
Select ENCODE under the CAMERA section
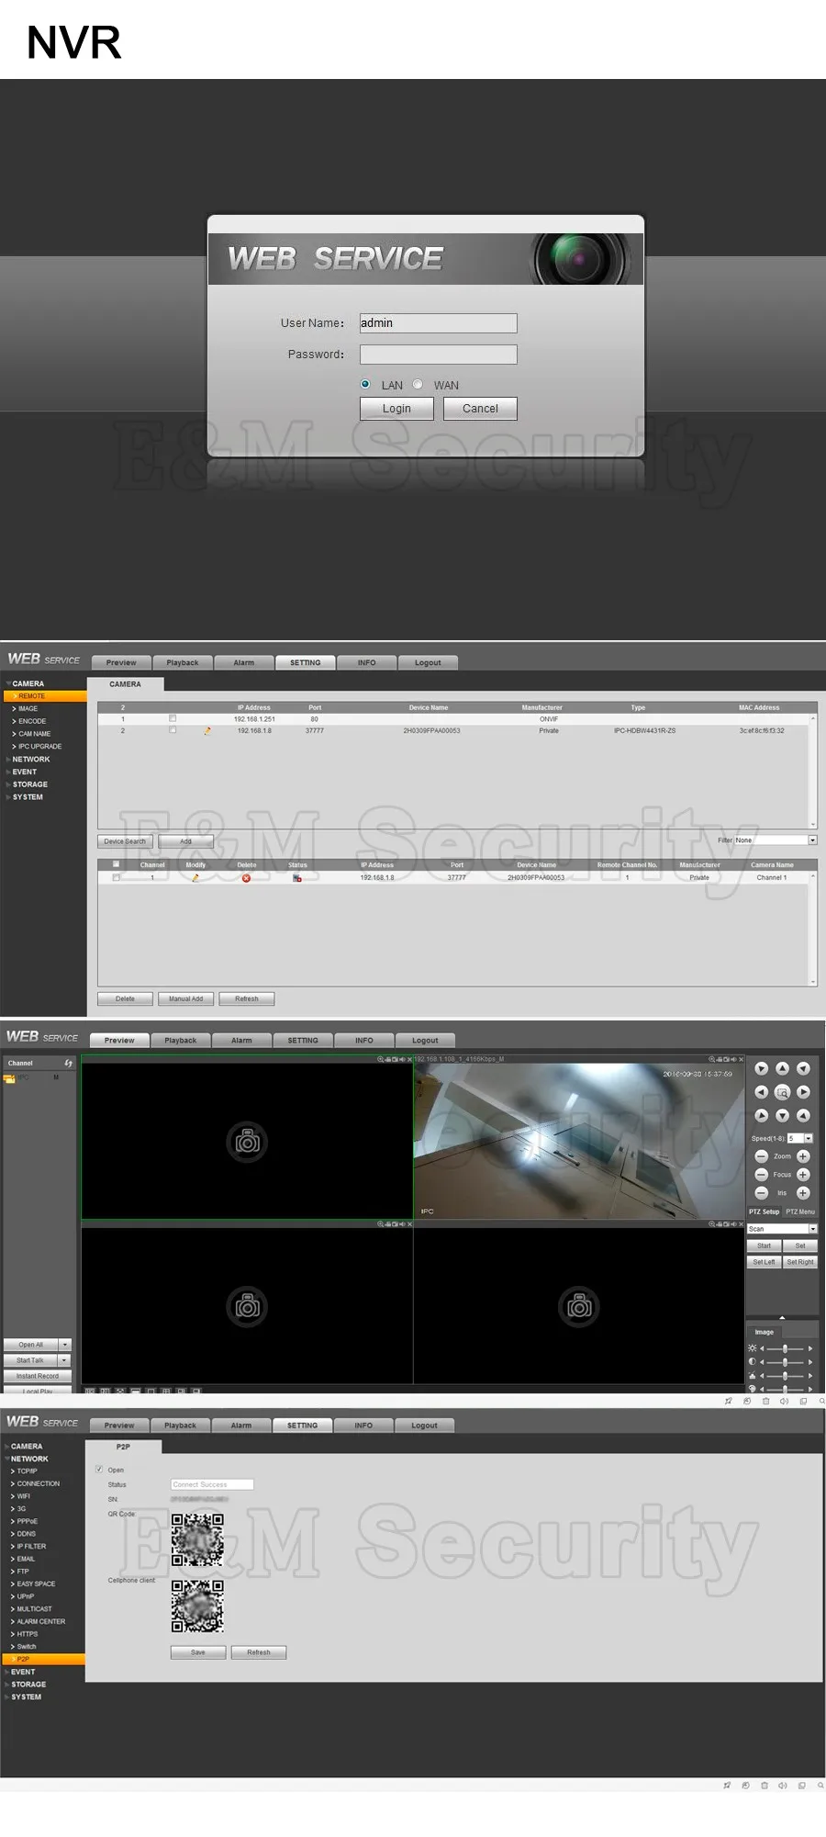point(32,721)
